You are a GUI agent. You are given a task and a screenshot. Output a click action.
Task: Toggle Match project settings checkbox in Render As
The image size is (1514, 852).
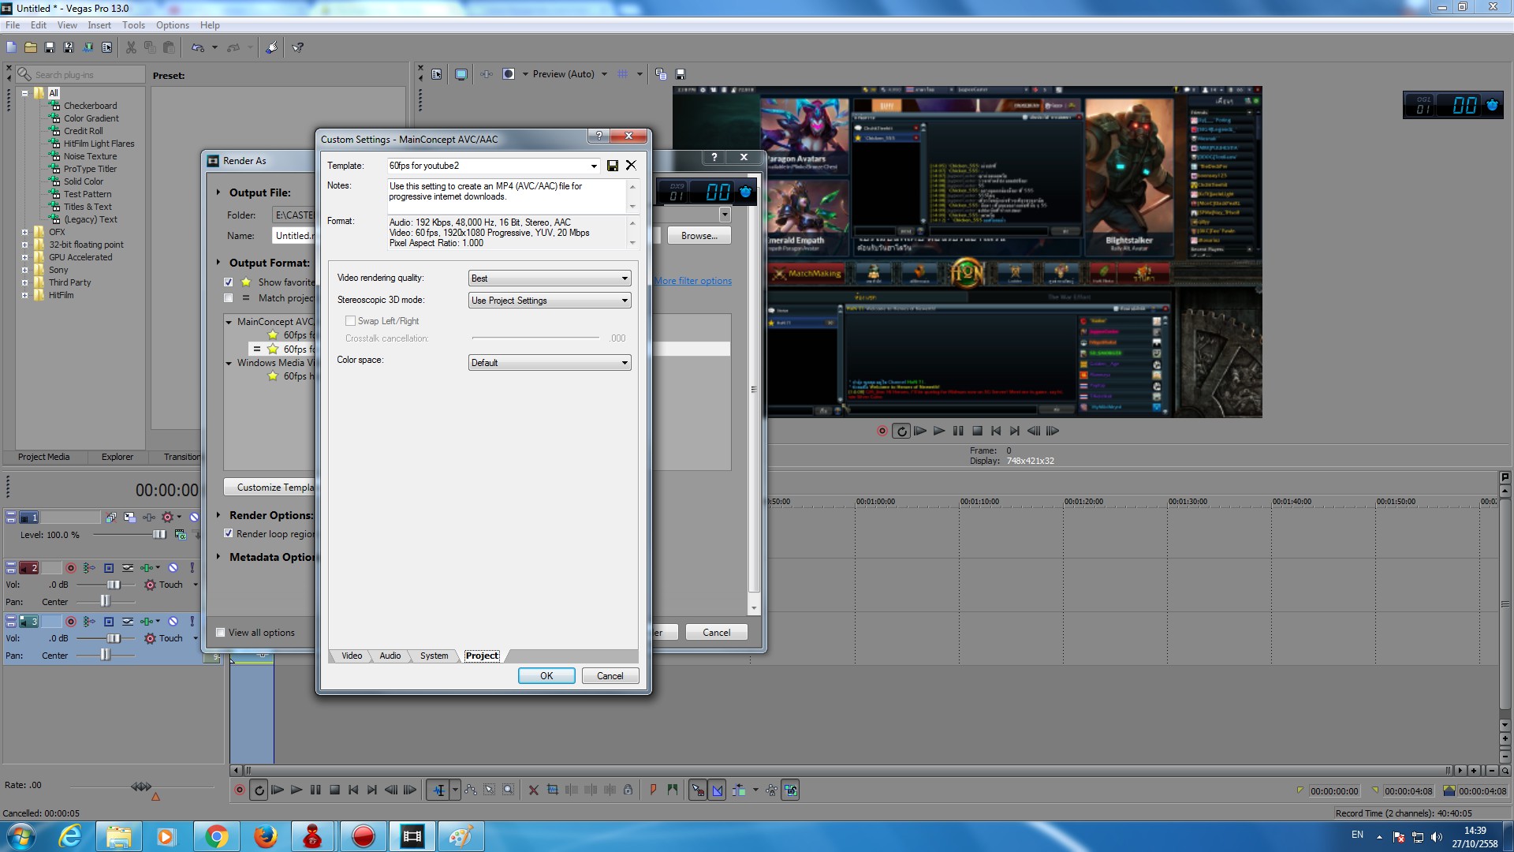point(229,298)
